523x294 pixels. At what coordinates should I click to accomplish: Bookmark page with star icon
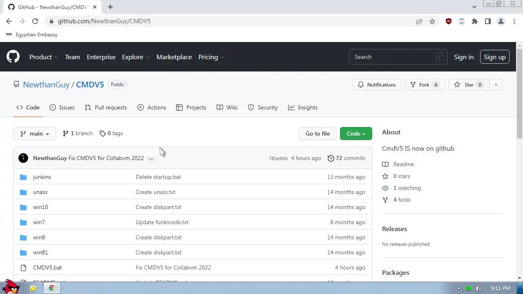tap(432, 21)
